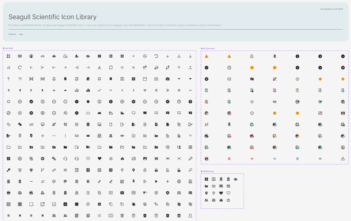
Task: Select the outlined single gear icon
Action: (x=20, y=159)
